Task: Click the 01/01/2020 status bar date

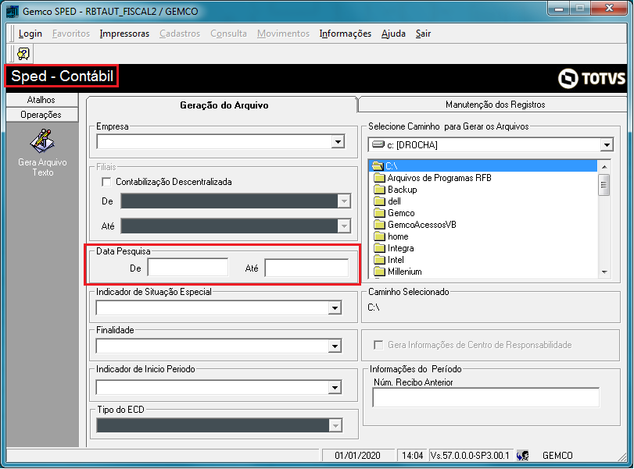Action: coord(357,456)
